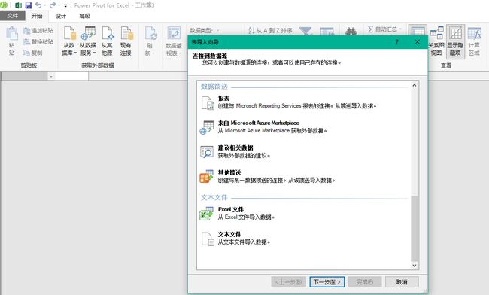
Task: Click 追加粘贴 in clipboard group
Action: [x=38, y=31]
